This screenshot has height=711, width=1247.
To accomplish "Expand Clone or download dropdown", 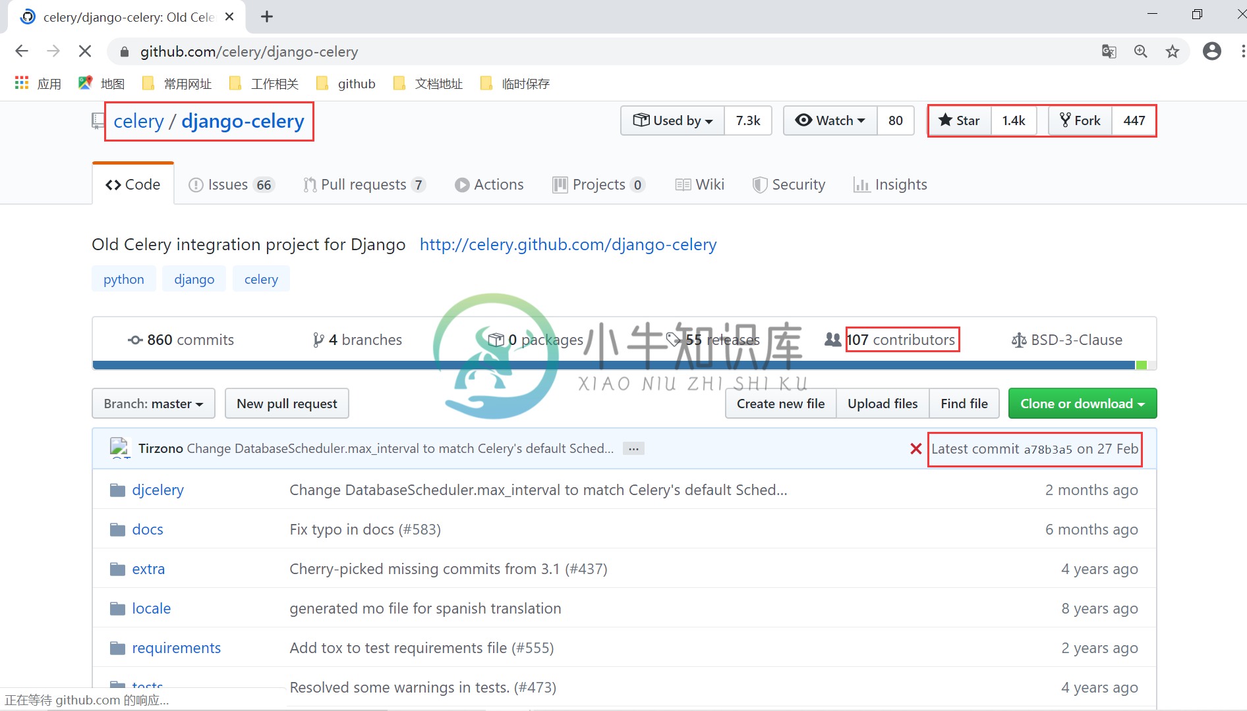I will (1083, 404).
